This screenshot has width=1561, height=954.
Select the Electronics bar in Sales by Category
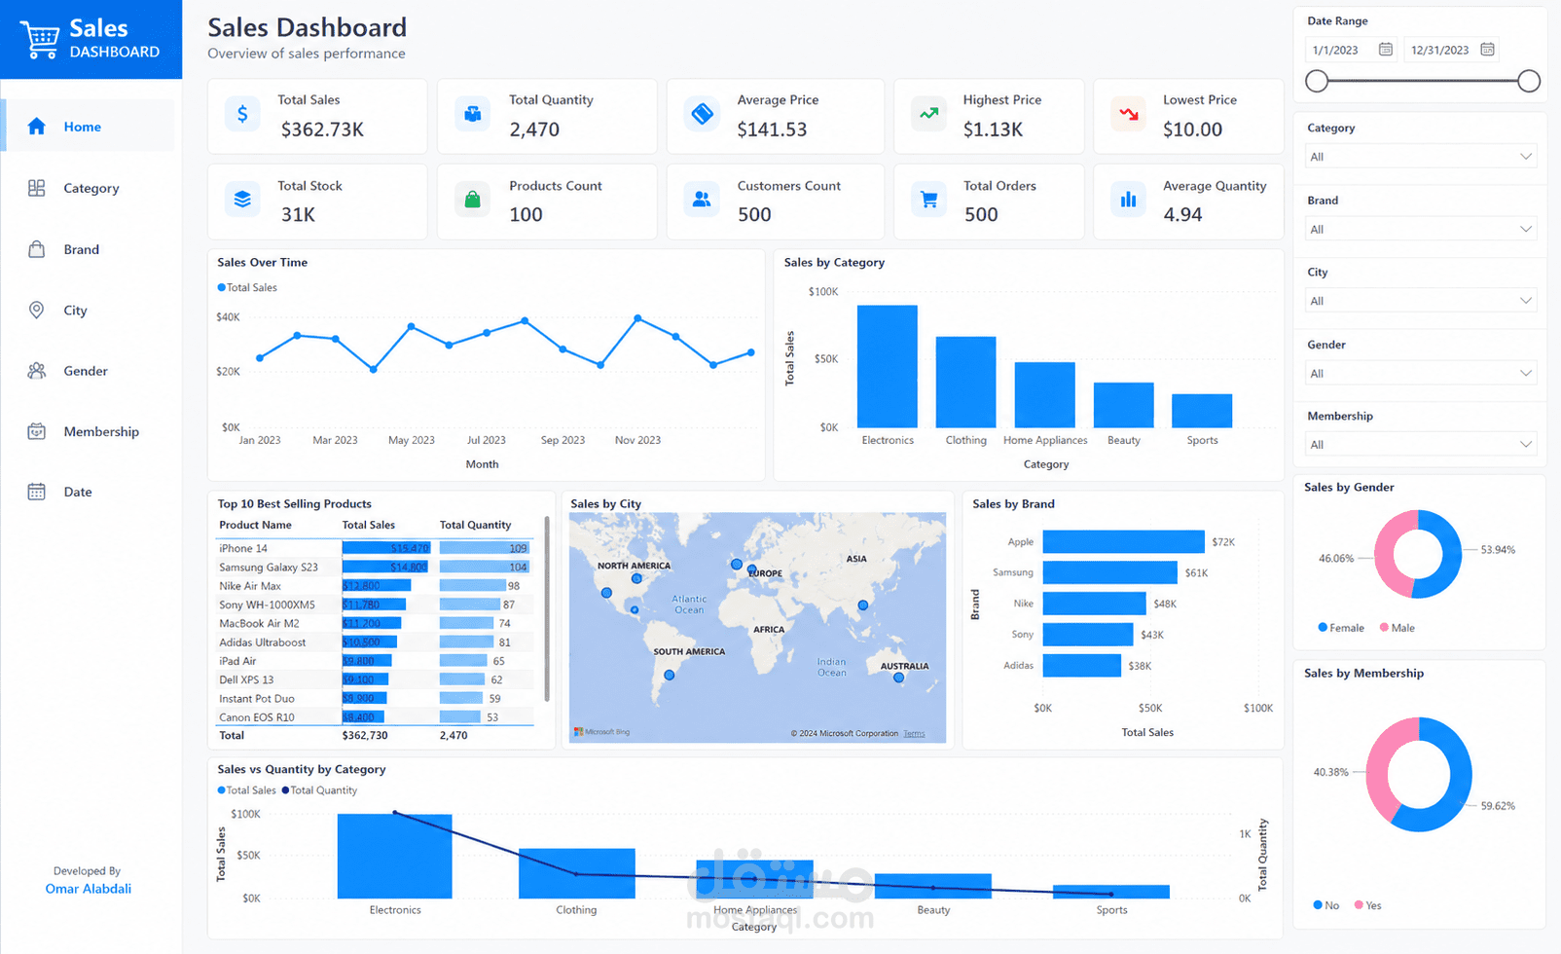pos(888,366)
